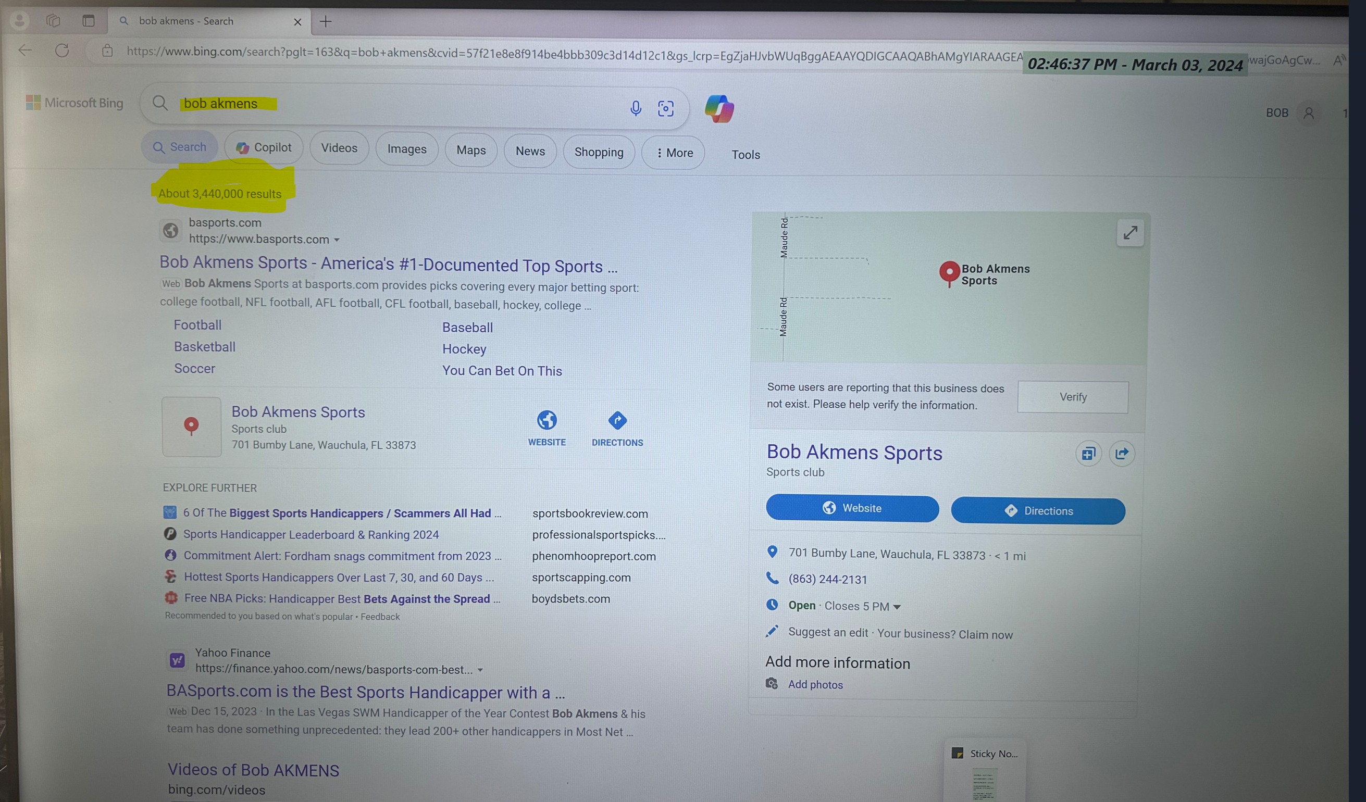Save listing with the collections plus icon
This screenshot has width=1366, height=802.
[x=1088, y=454]
